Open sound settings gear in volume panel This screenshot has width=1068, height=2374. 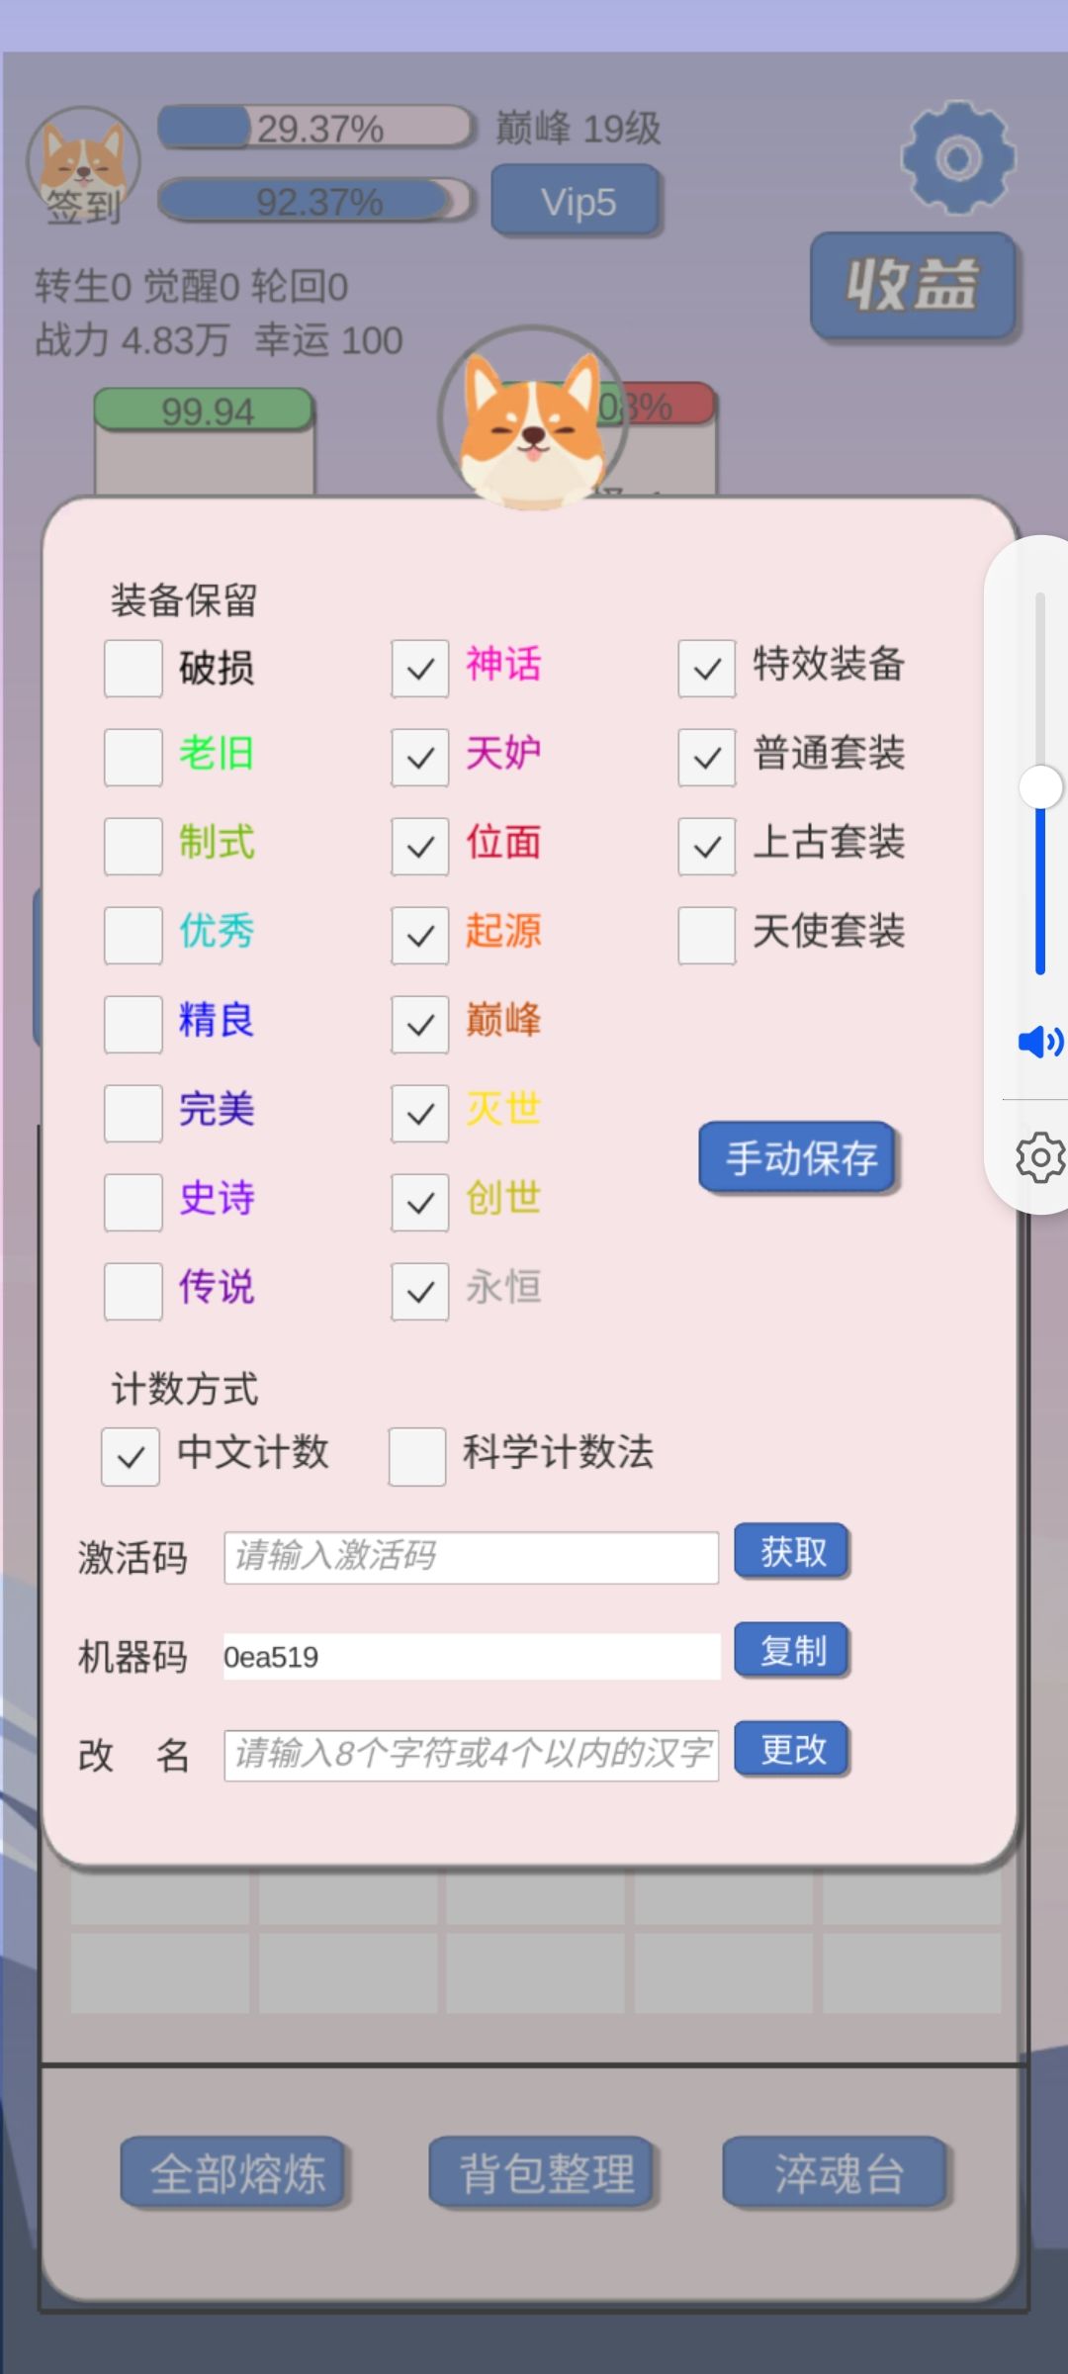coord(1040,1157)
